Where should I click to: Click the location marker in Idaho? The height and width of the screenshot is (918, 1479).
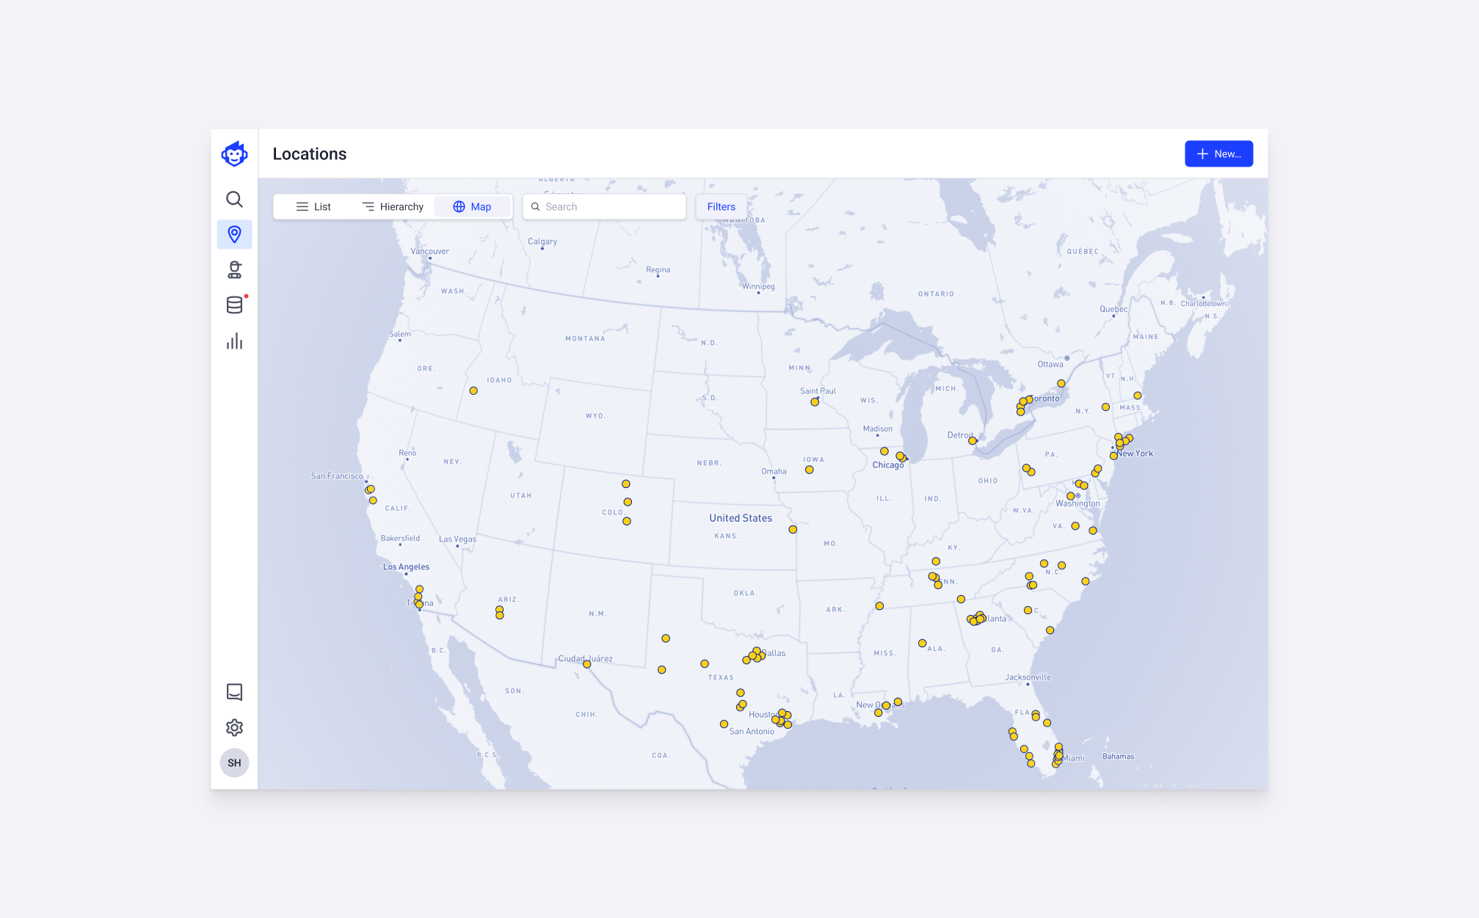473,391
